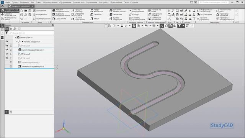
Task: Choose the Контур tool
Action: pos(134,15)
